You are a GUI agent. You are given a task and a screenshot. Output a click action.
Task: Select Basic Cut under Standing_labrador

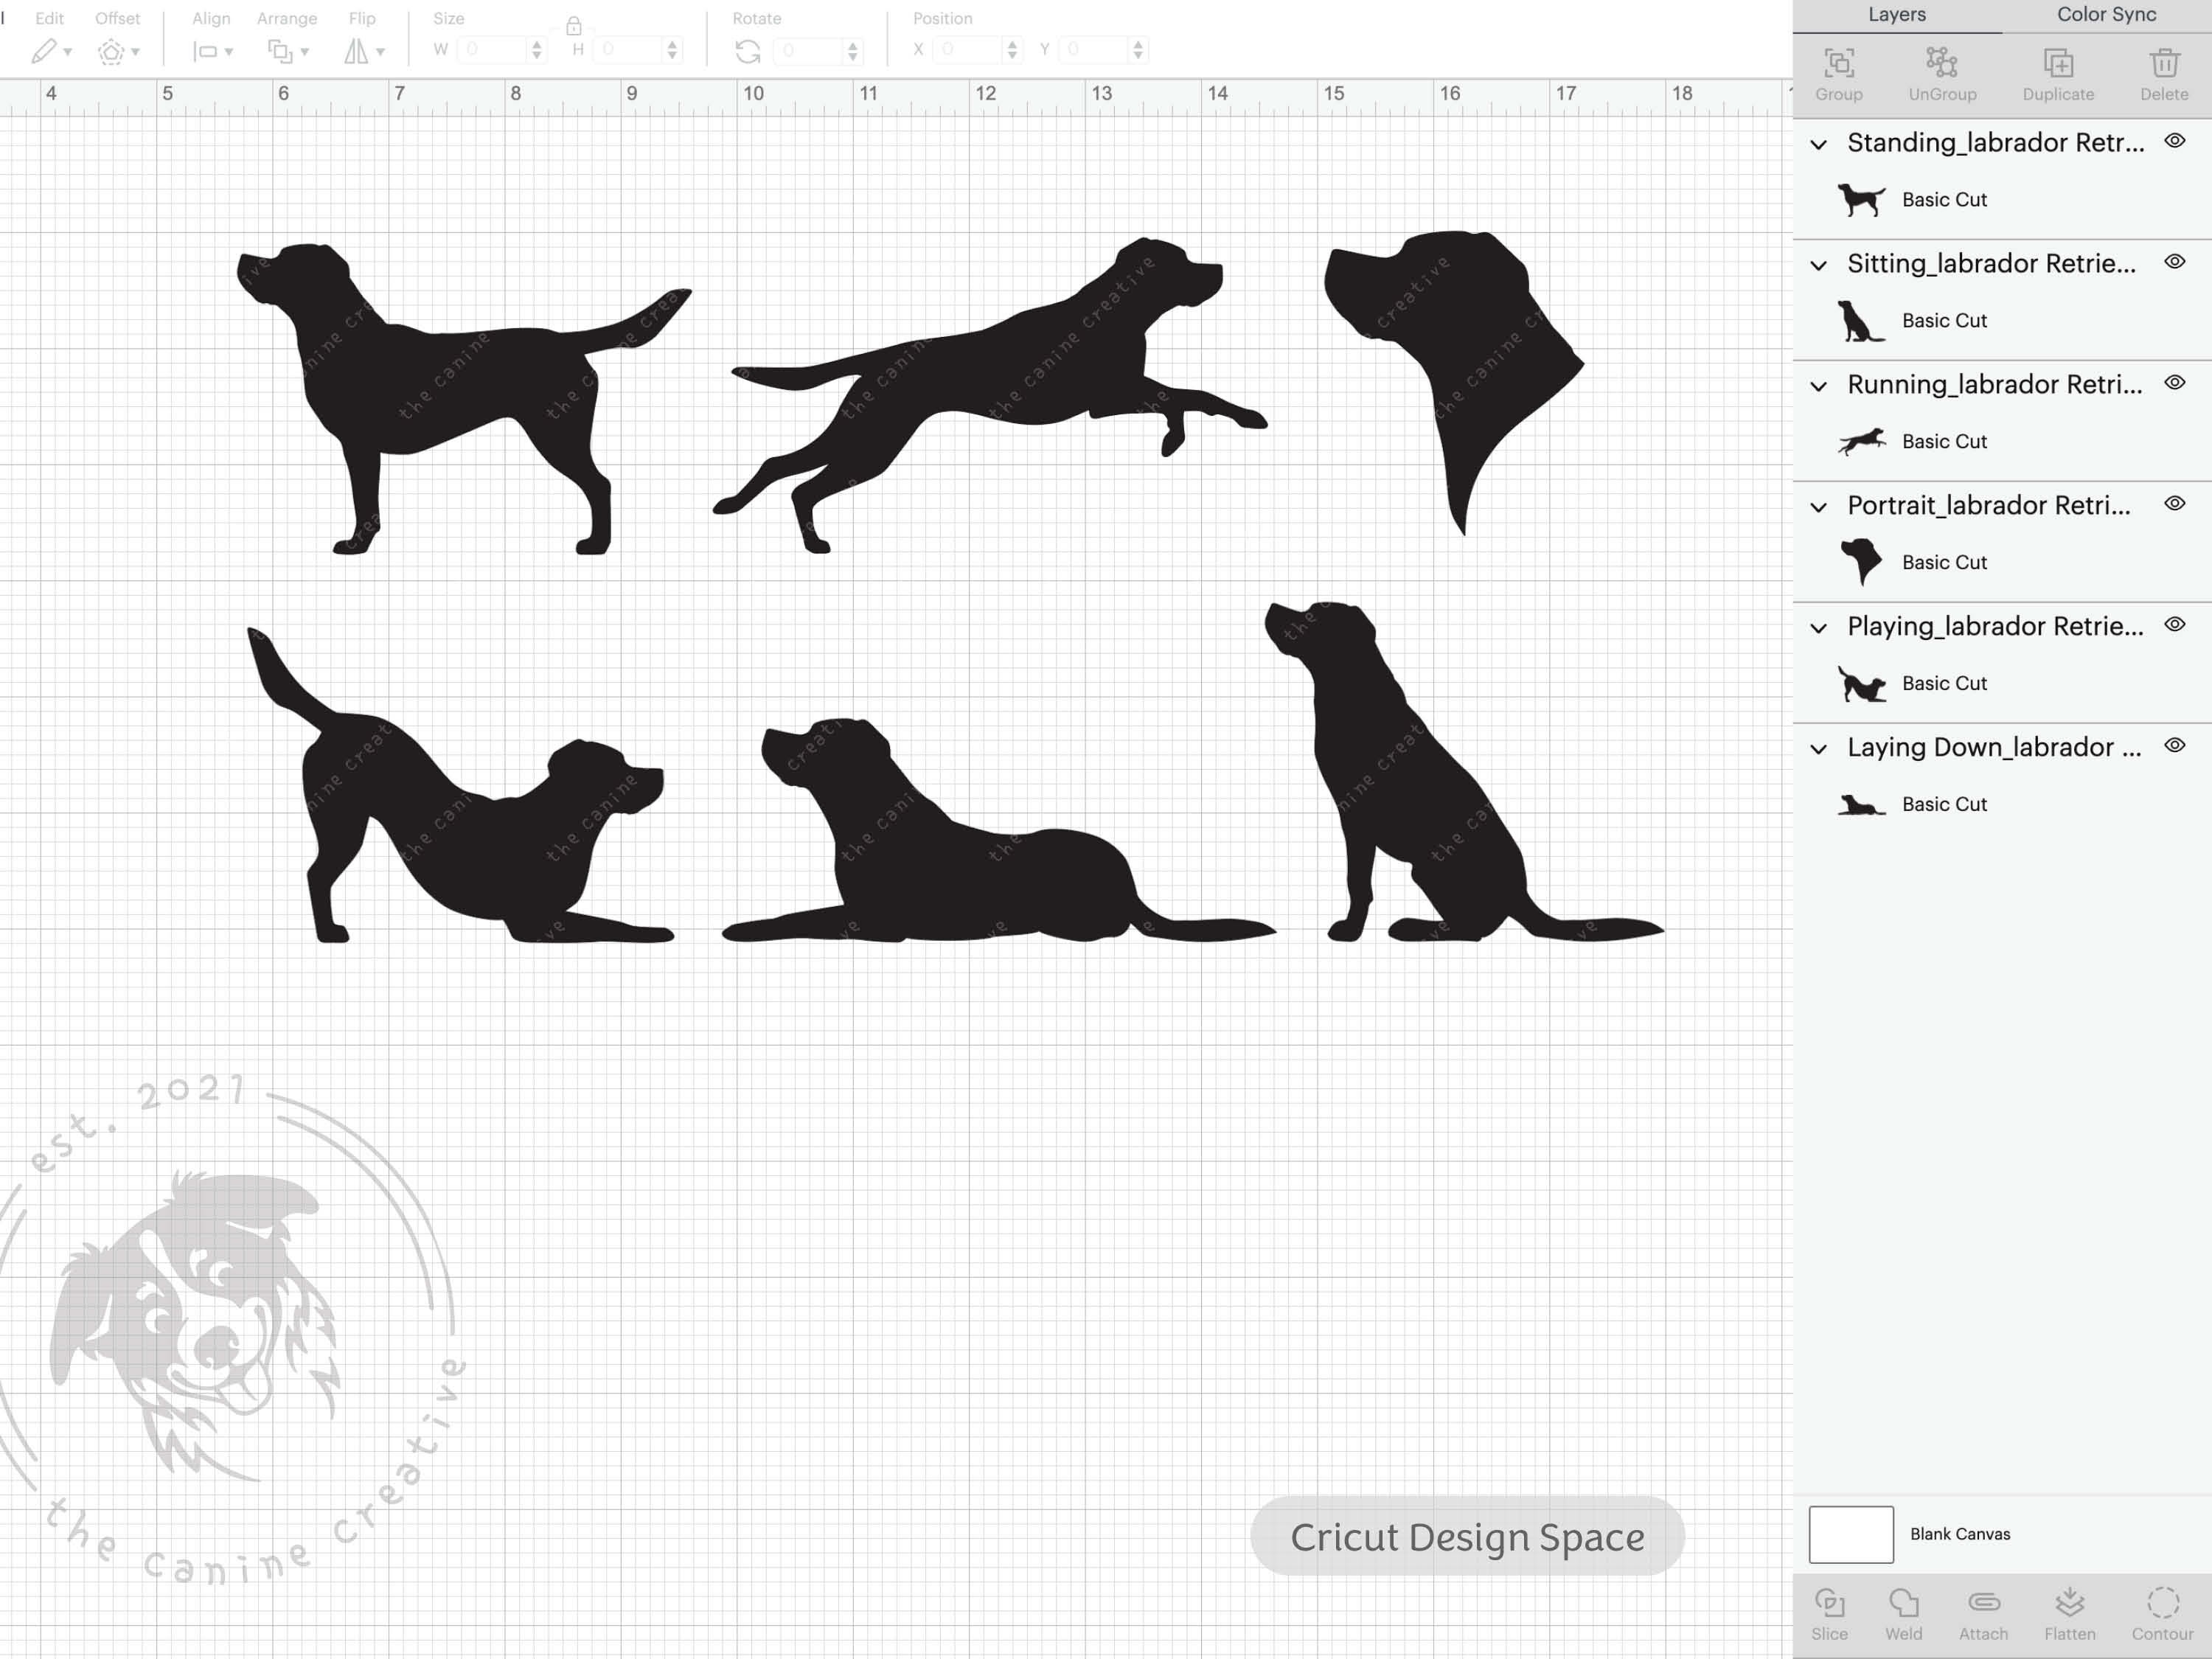(x=1944, y=200)
